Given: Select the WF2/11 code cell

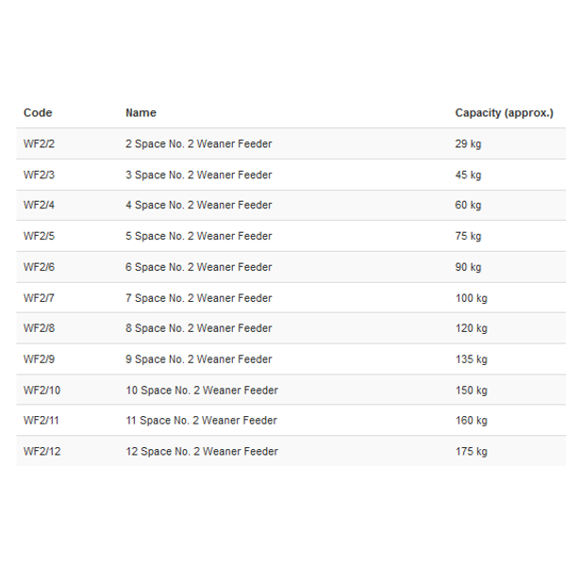Looking at the screenshot, I should [x=42, y=421].
